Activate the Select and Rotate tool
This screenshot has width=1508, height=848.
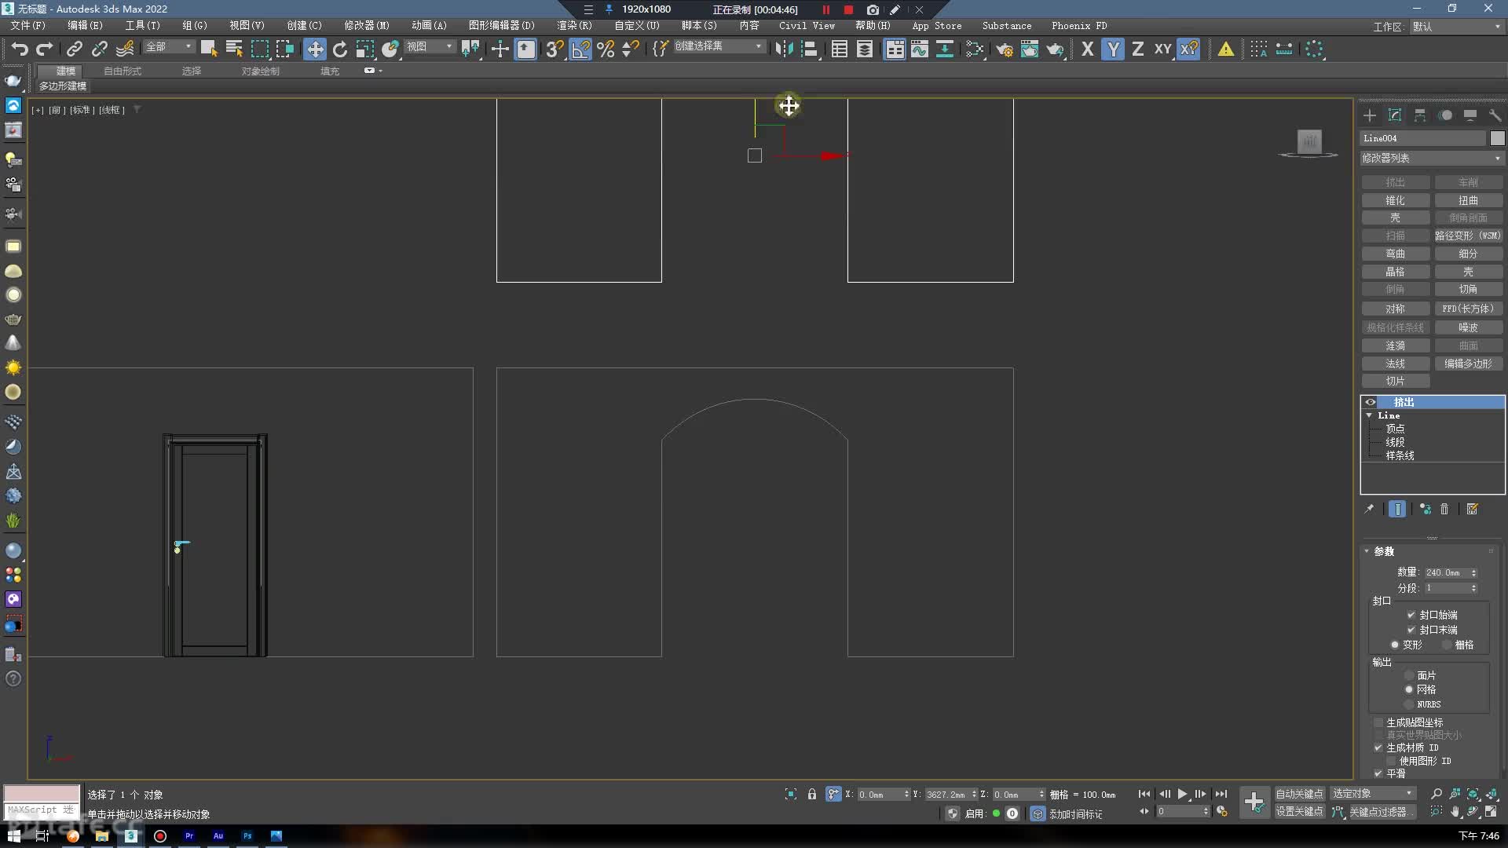click(x=339, y=49)
